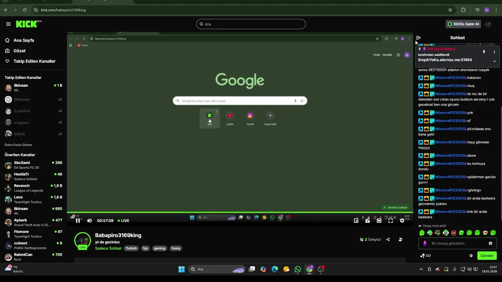Open ilkinsan in followed channels
Screen dimensions: 502x282
click(33, 88)
